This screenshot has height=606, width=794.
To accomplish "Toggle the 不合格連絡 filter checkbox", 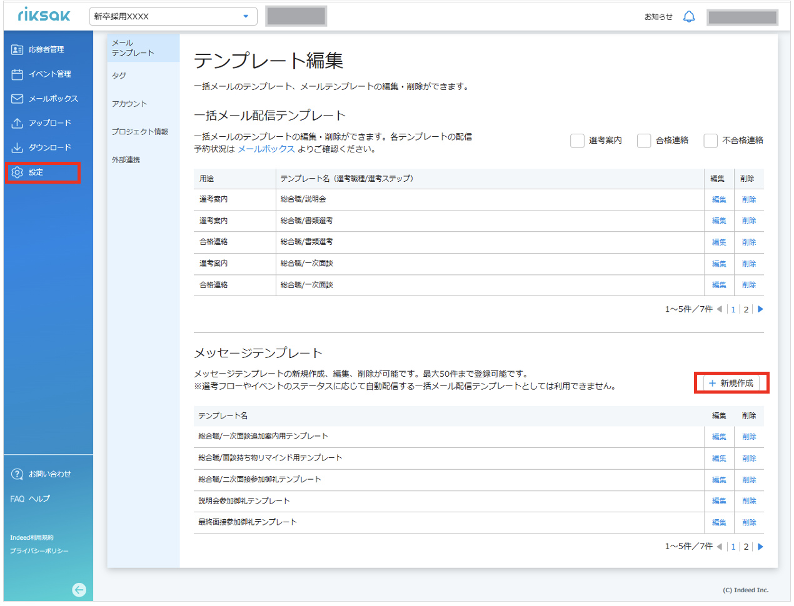I will (710, 141).
